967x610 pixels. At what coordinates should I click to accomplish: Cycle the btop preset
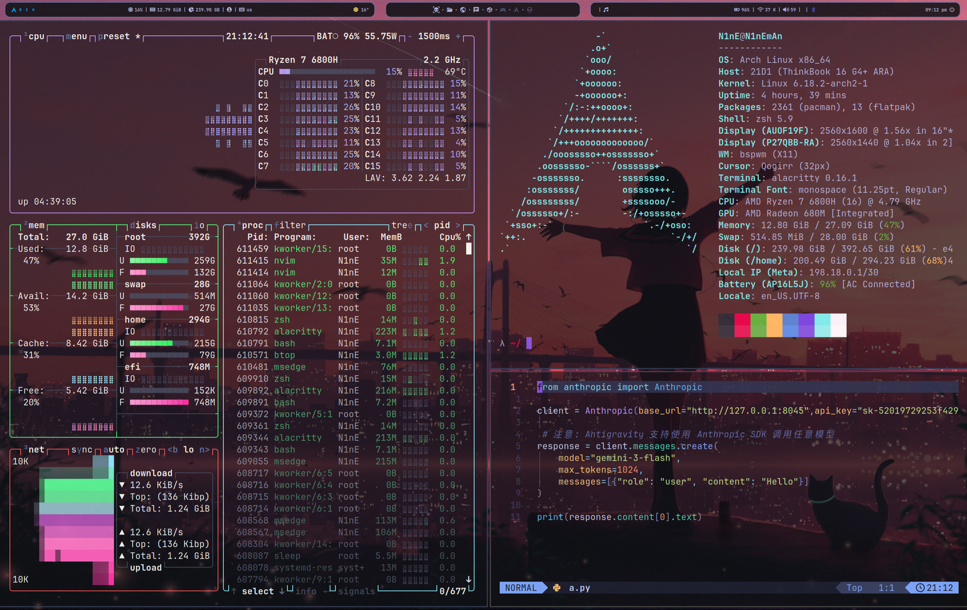(x=119, y=36)
